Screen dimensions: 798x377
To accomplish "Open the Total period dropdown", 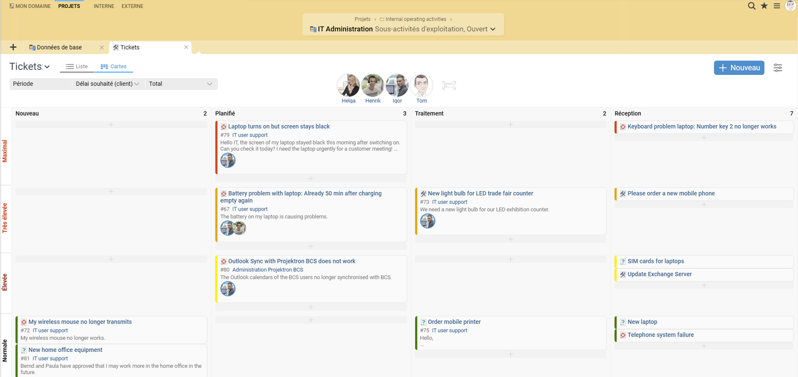I will click(x=181, y=84).
